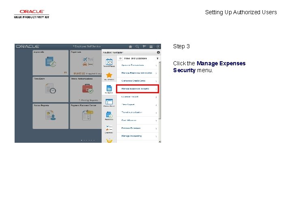Open the Cash Advance menu
This screenshot has width=292, height=219.
(x=137, y=120)
